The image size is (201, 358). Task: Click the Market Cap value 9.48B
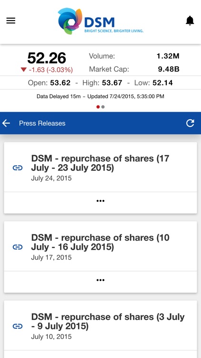tap(169, 69)
